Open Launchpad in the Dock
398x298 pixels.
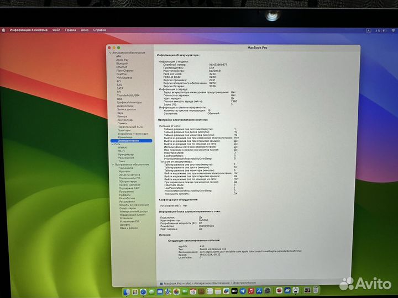[135, 292]
